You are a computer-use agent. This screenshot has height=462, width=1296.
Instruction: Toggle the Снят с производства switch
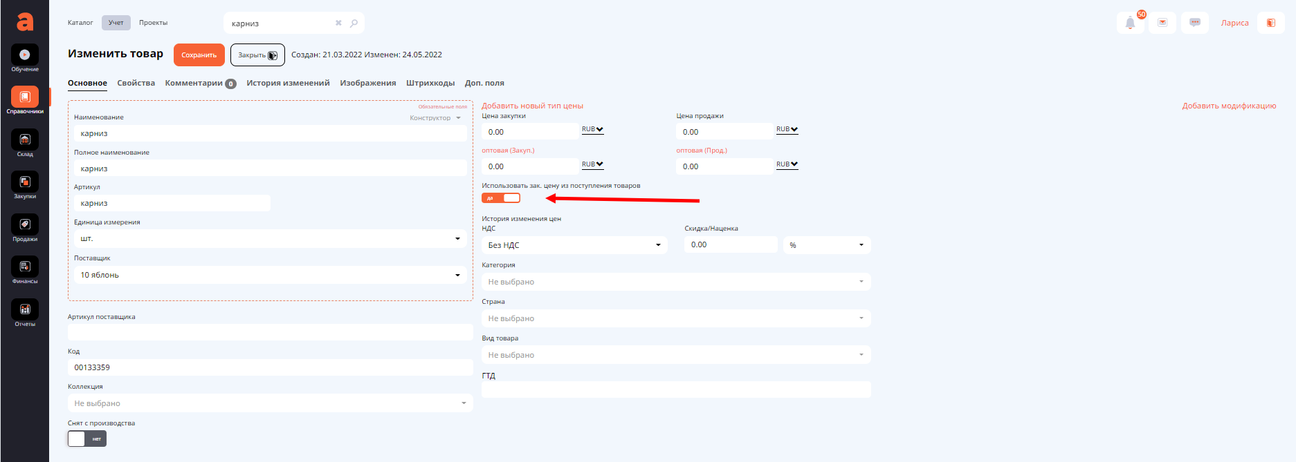(87, 439)
